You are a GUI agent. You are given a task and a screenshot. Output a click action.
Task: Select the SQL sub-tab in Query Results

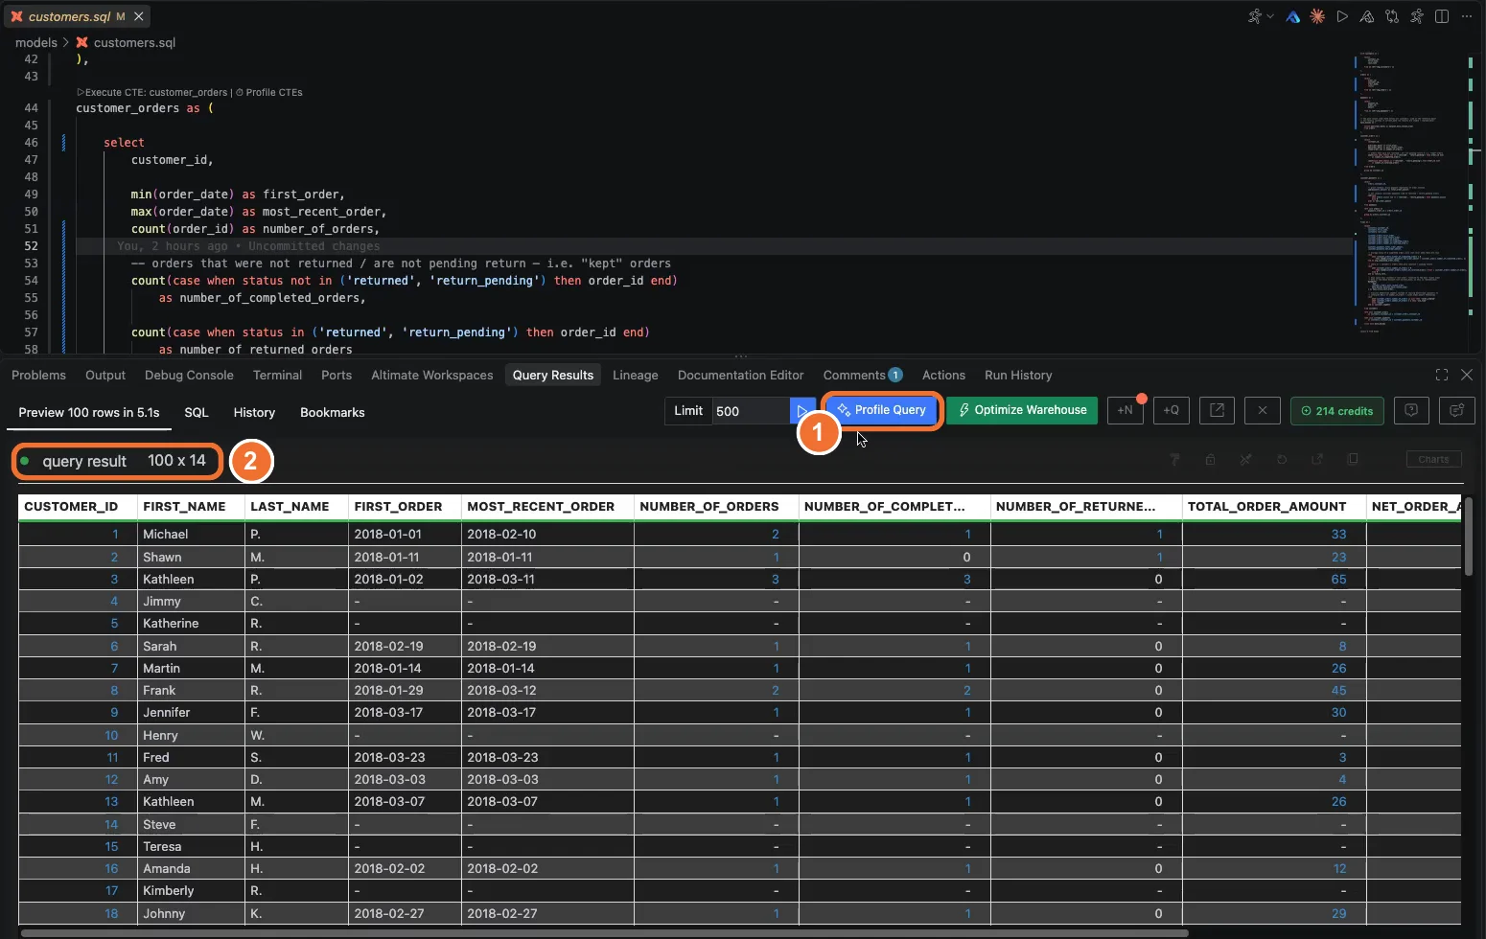pyautogui.click(x=197, y=412)
